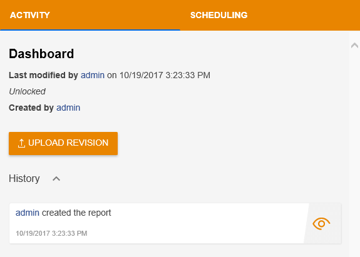Image resolution: width=360 pixels, height=257 pixels.
Task: Click the blue underline beneath the Activity tab
Action: (x=90, y=30)
